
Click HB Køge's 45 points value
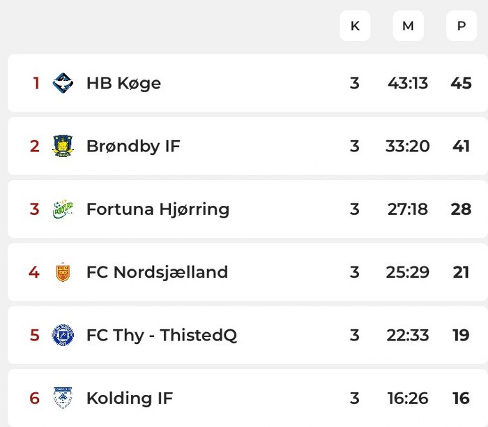pyautogui.click(x=461, y=83)
